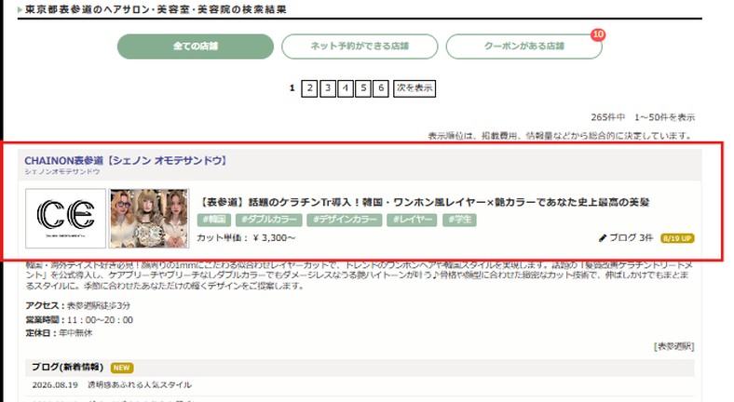Click the CE salon logo thumbnail
734x402 pixels.
(x=65, y=219)
